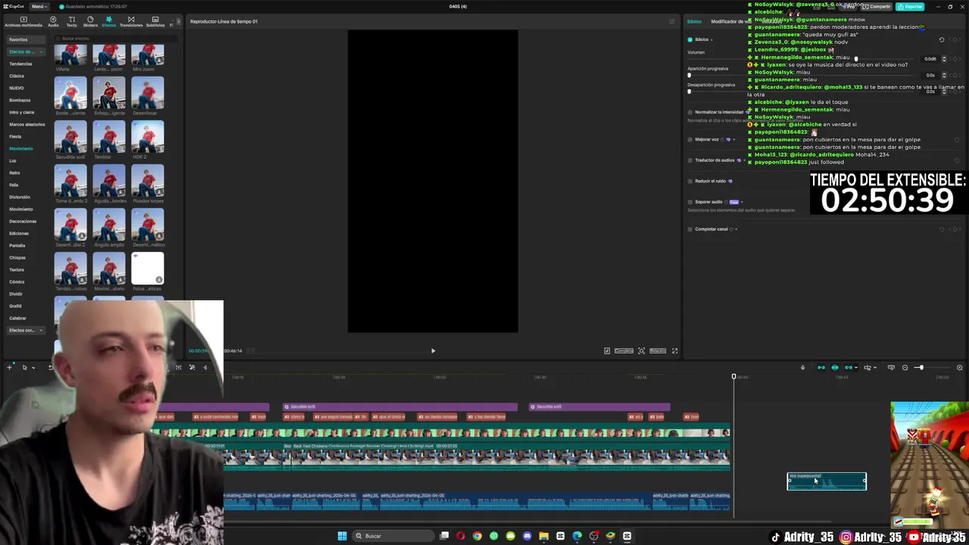Viewport: 969px width, 545px height.
Task: Expand the Efectos cor... category at bottom
Action: click(26, 330)
